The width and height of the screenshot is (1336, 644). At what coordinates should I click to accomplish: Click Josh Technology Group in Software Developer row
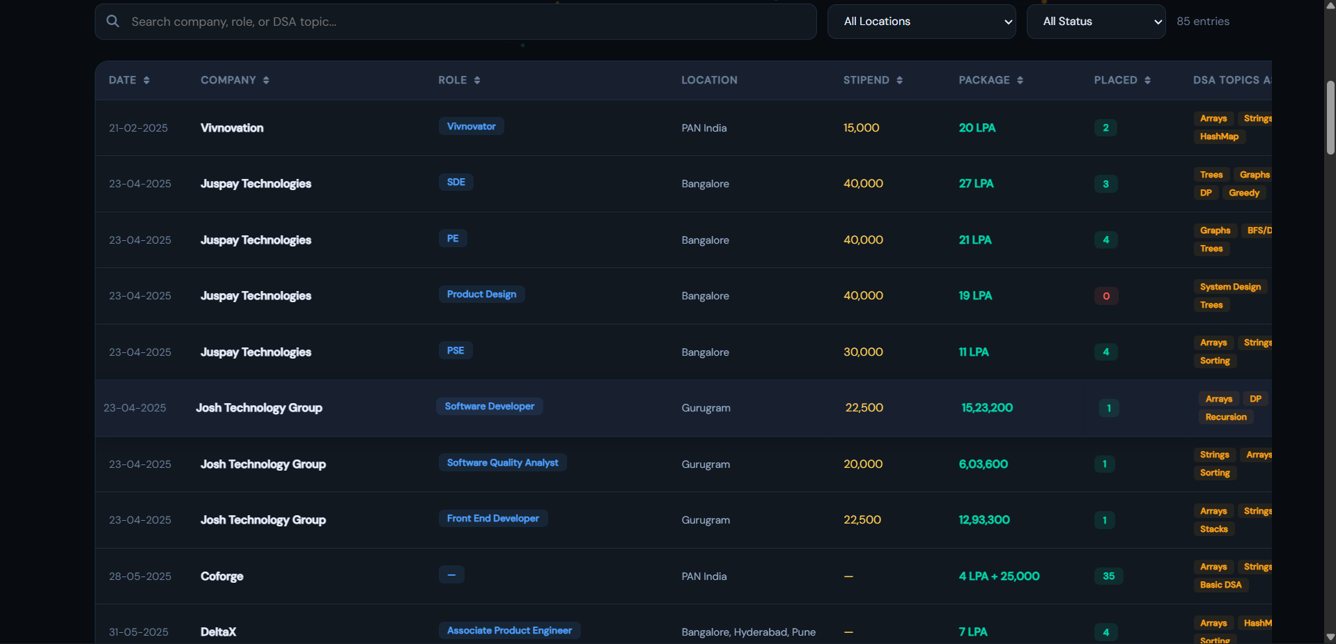point(259,408)
